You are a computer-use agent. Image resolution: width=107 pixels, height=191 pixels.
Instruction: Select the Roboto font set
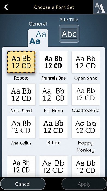pyautogui.click(x=21, y=62)
